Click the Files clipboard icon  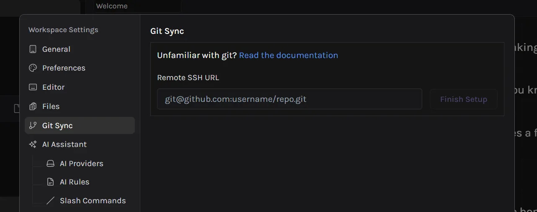33,106
